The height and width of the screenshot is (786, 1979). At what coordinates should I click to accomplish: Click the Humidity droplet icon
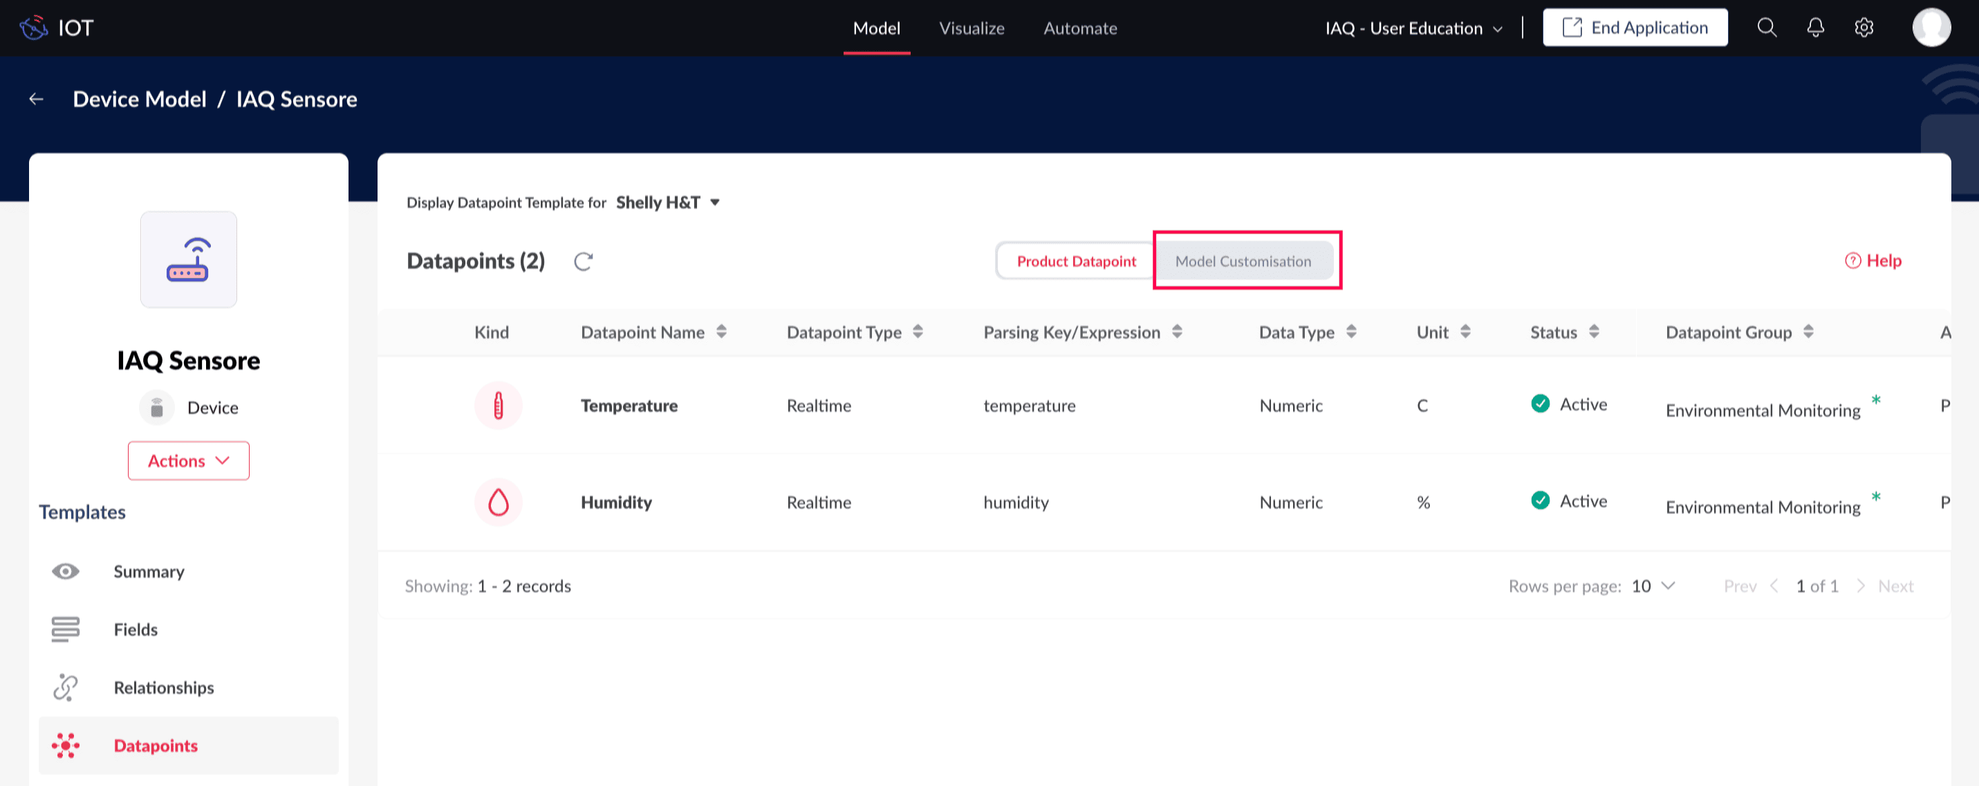pos(498,502)
